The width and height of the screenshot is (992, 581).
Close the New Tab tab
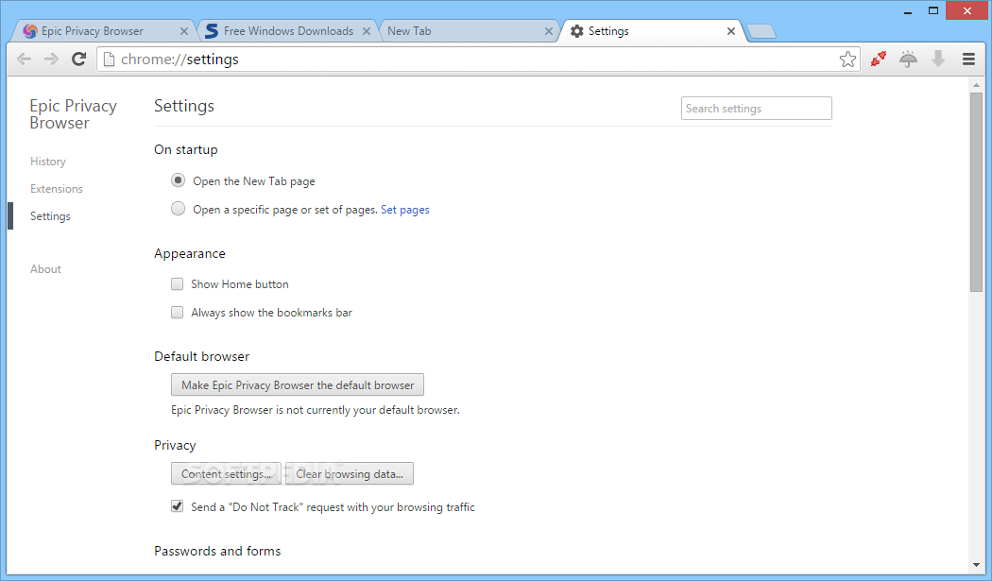pos(549,31)
